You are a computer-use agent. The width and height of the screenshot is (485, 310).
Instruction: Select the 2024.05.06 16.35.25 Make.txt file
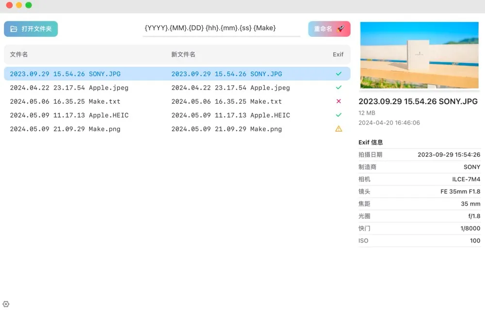[65, 101]
